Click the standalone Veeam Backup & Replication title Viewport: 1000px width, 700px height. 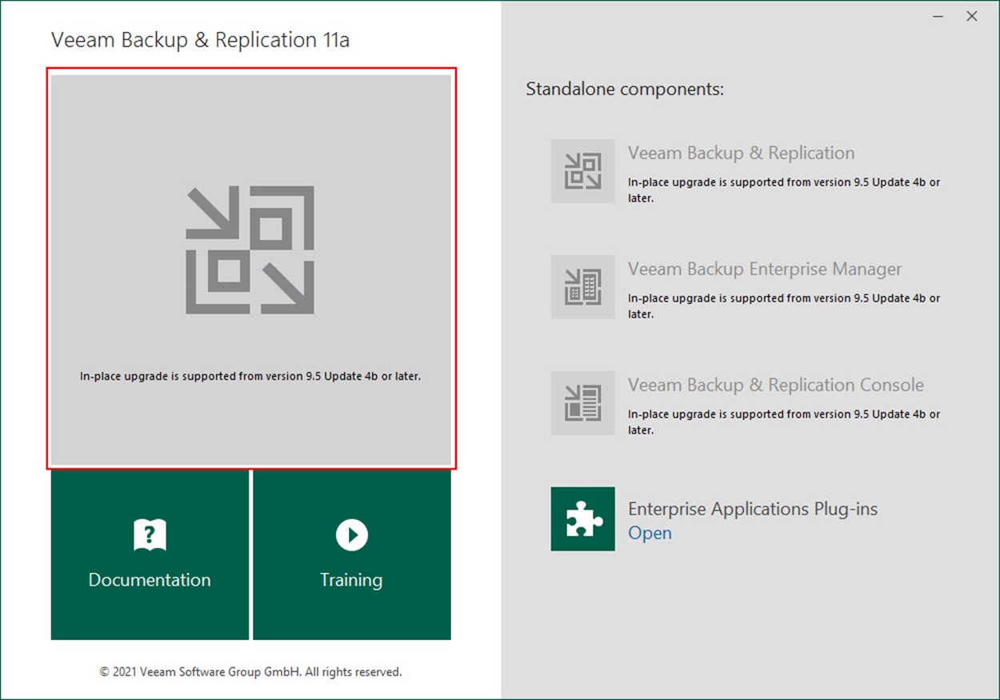(741, 154)
